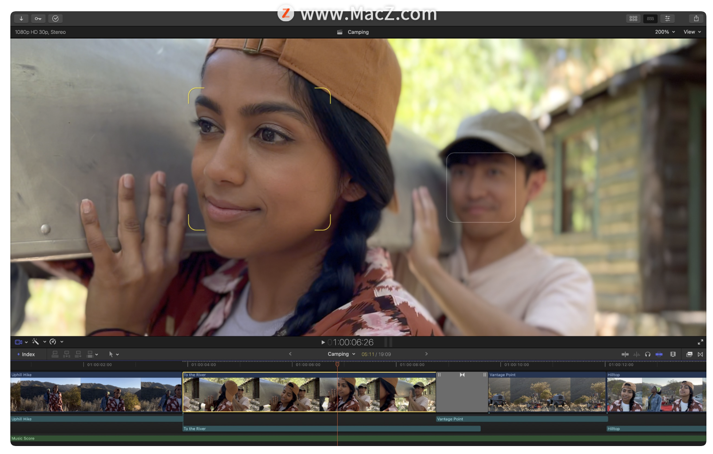The image size is (713, 454).
Task: Click append clip edit icon
Action: (x=78, y=354)
